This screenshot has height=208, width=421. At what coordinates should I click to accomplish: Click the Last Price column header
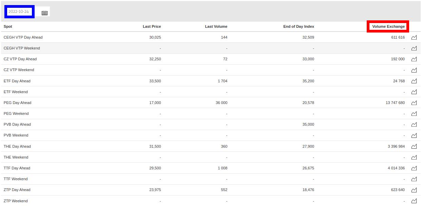[152, 26]
